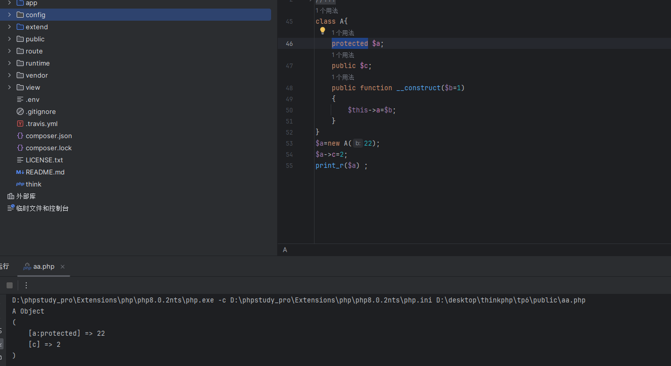
Task: Click the breadcrumb class A
Action: click(285, 250)
